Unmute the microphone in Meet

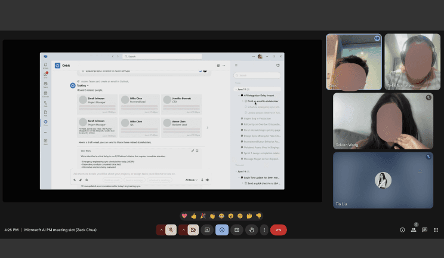click(171, 230)
